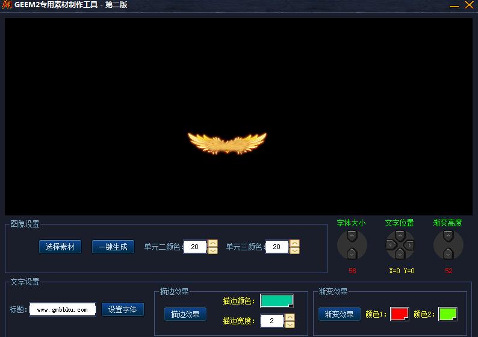Increase the 单元三颜色 value with spinner

coord(294,243)
